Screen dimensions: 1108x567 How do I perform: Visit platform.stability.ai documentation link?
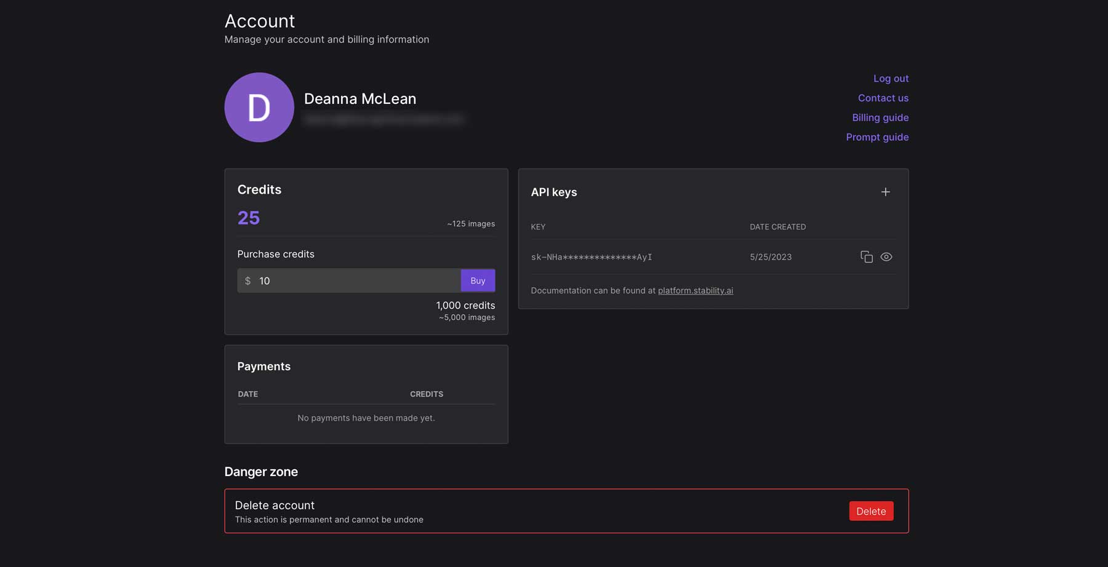pyautogui.click(x=694, y=290)
